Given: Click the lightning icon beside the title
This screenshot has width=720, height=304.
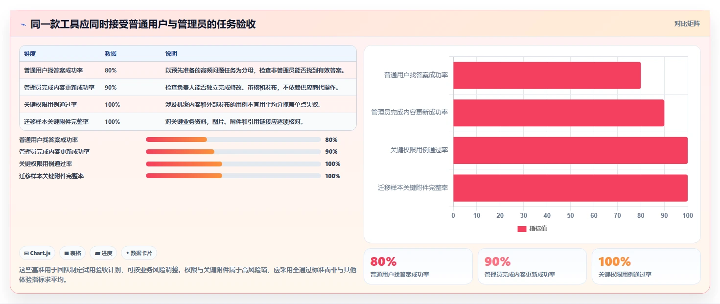Looking at the screenshot, I should pos(23,24).
